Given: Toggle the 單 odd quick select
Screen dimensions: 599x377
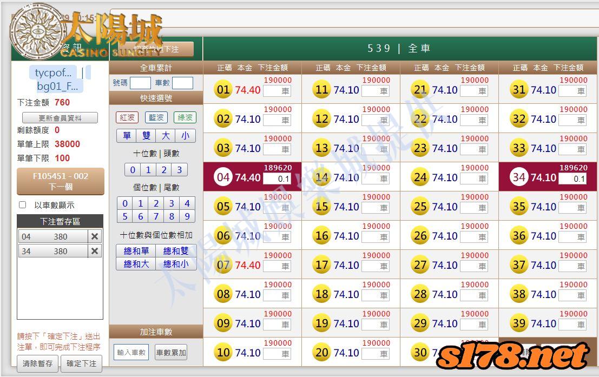Looking at the screenshot, I should point(127,136).
